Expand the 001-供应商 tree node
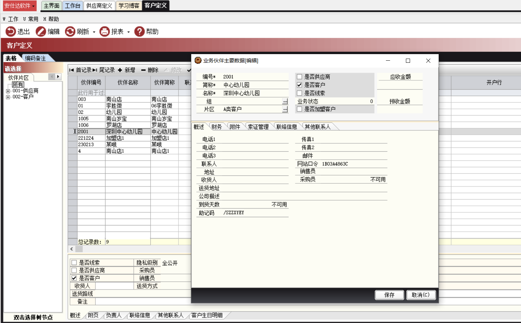The height and width of the screenshot is (323, 521). click(8, 91)
